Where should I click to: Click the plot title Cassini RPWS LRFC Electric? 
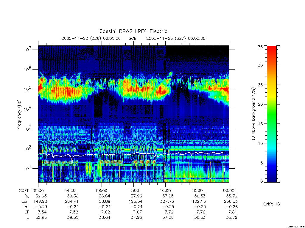[133, 31]
